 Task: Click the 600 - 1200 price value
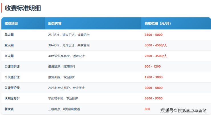coord(153,66)
